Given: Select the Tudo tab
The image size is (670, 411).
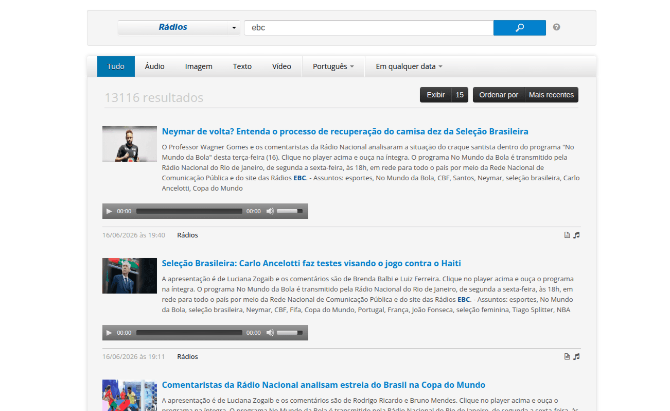Looking at the screenshot, I should [x=116, y=66].
